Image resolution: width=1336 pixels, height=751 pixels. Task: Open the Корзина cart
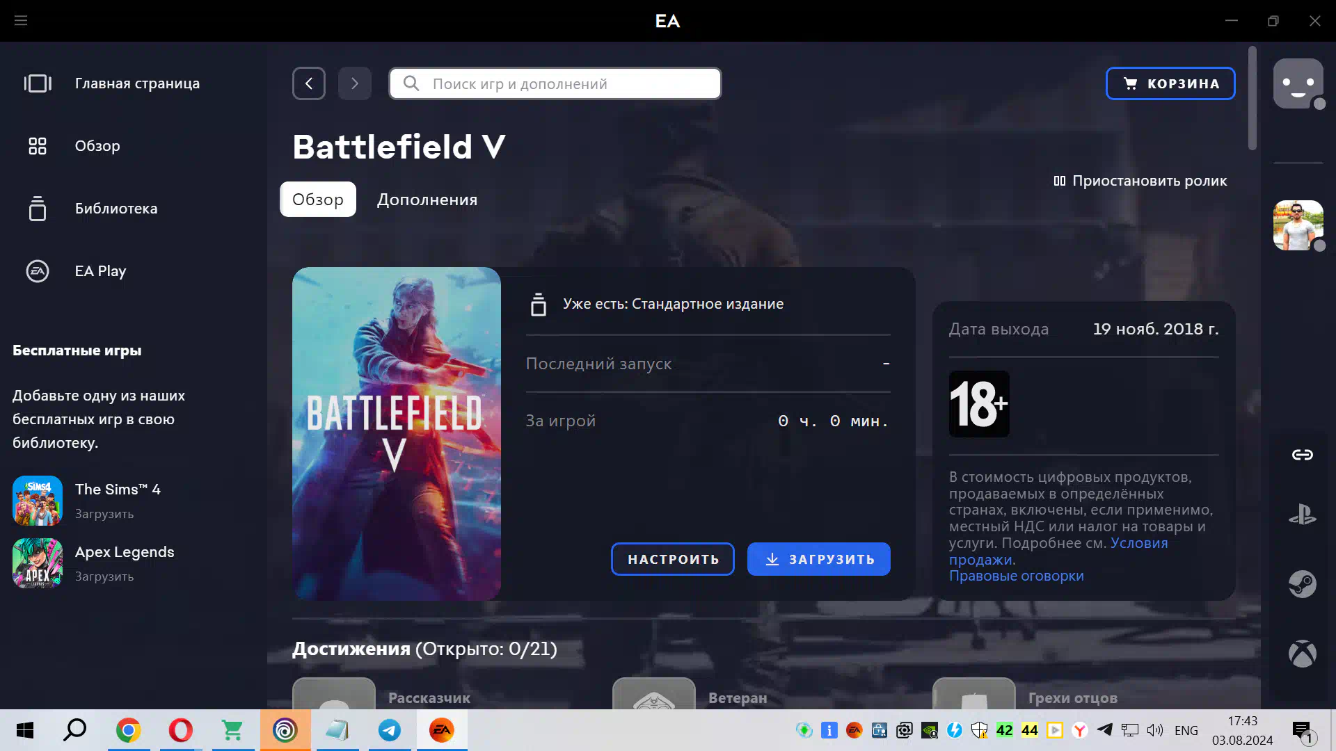click(x=1170, y=83)
